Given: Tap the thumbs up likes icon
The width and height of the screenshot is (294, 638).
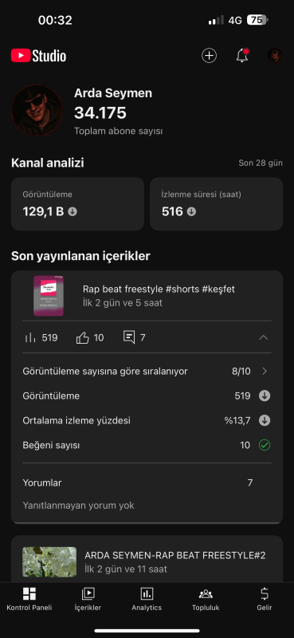Looking at the screenshot, I should (83, 337).
